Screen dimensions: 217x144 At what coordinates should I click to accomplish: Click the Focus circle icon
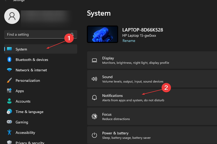[94, 116]
